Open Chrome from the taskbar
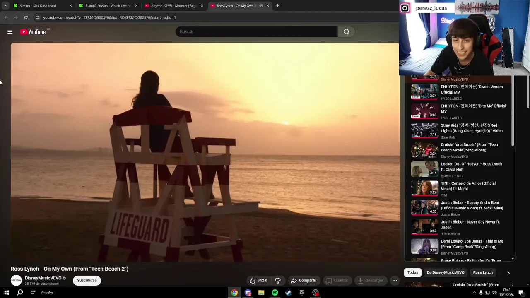Image resolution: width=530 pixels, height=298 pixels. tap(234, 293)
